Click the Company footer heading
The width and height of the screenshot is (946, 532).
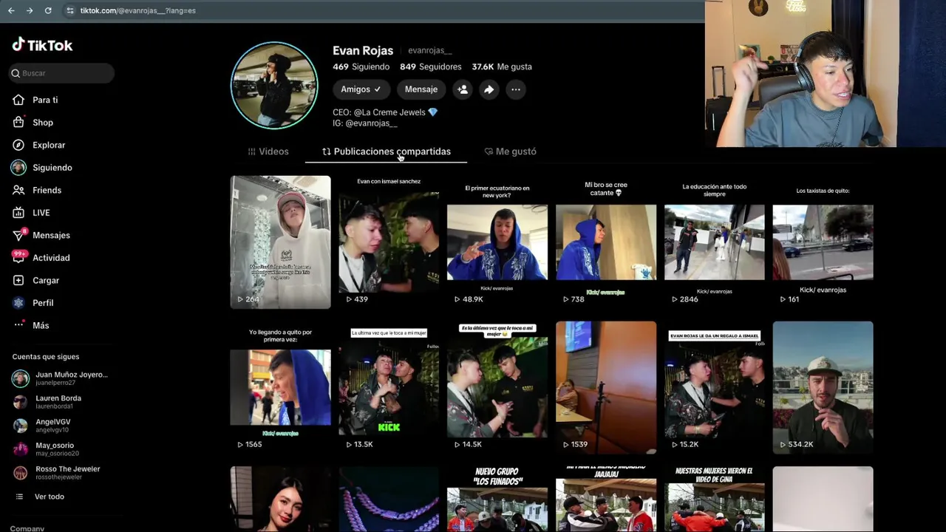[x=27, y=528]
